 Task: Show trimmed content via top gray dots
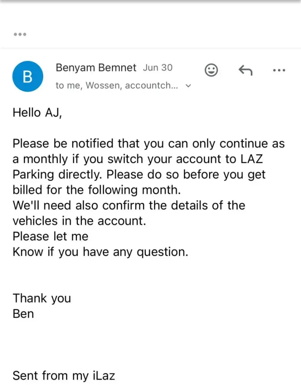tap(20, 34)
